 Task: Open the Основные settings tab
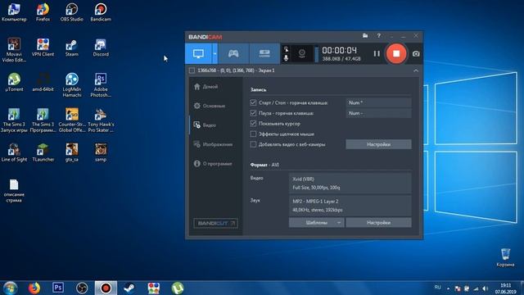tap(216, 106)
